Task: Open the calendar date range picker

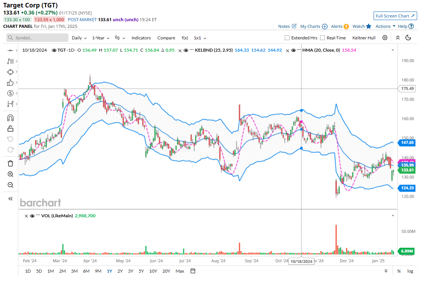Action: (x=193, y=271)
